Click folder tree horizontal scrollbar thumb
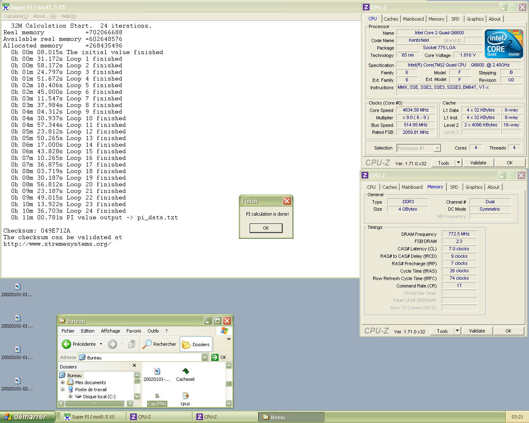This screenshot has width=529, height=423. (x=94, y=403)
